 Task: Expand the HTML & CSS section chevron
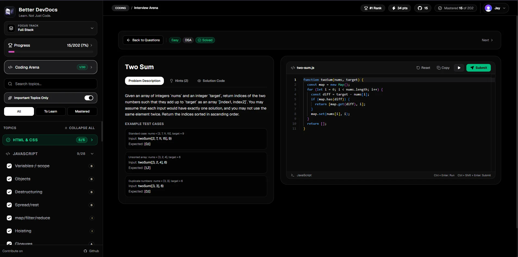(92, 140)
